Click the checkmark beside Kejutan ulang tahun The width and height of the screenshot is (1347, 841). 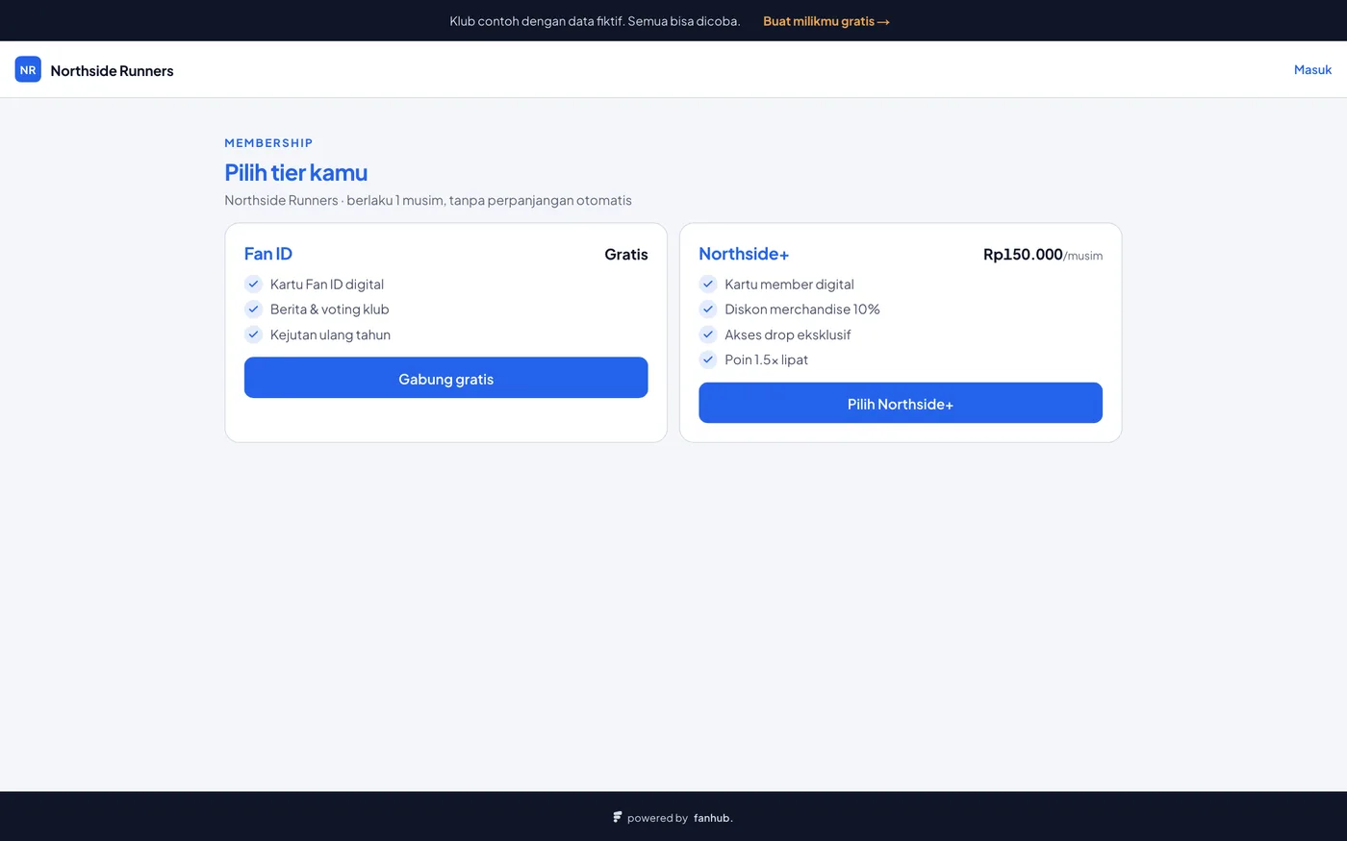pyautogui.click(x=253, y=334)
